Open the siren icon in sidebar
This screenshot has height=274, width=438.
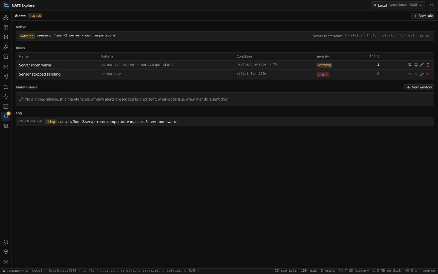click(6, 87)
